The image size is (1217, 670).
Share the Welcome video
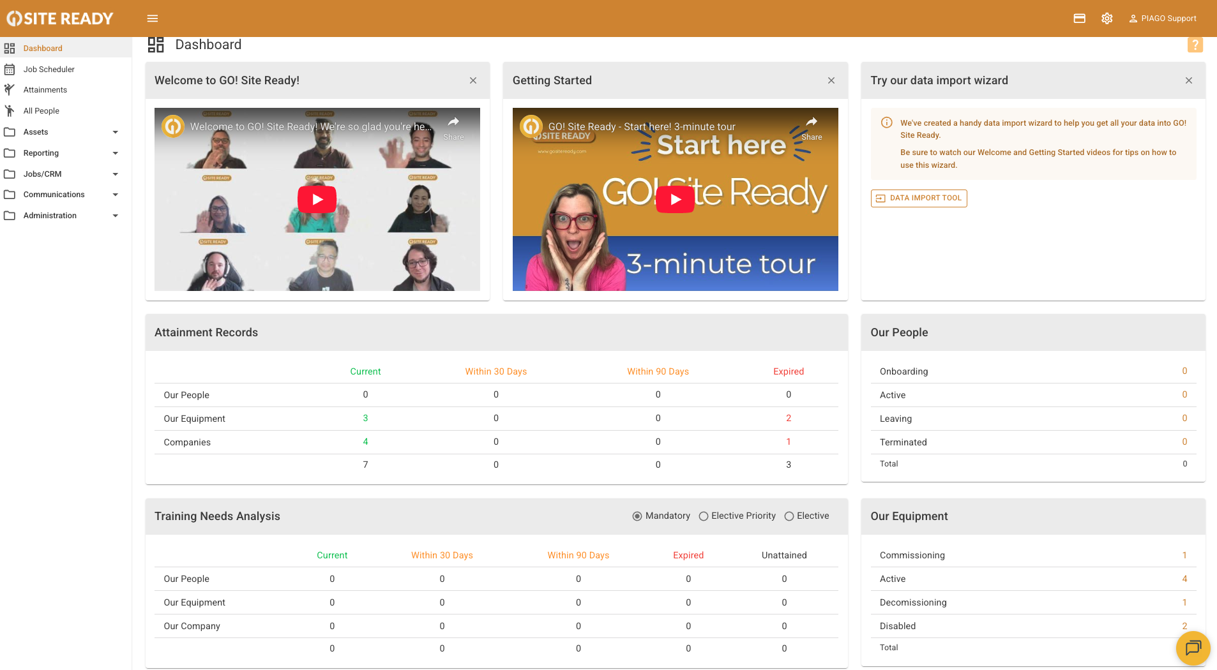point(453,127)
